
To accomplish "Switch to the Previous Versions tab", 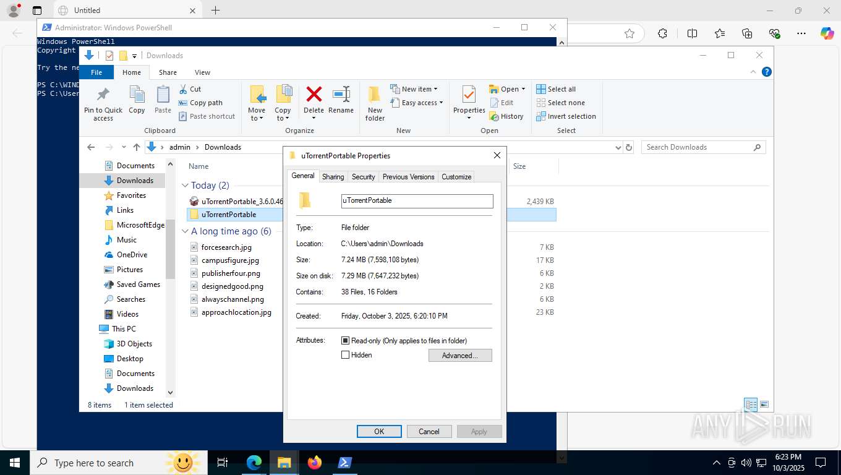I will (x=408, y=177).
